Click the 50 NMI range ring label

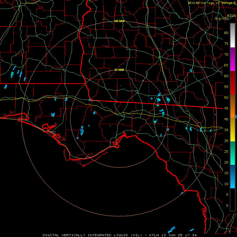pos(119,70)
